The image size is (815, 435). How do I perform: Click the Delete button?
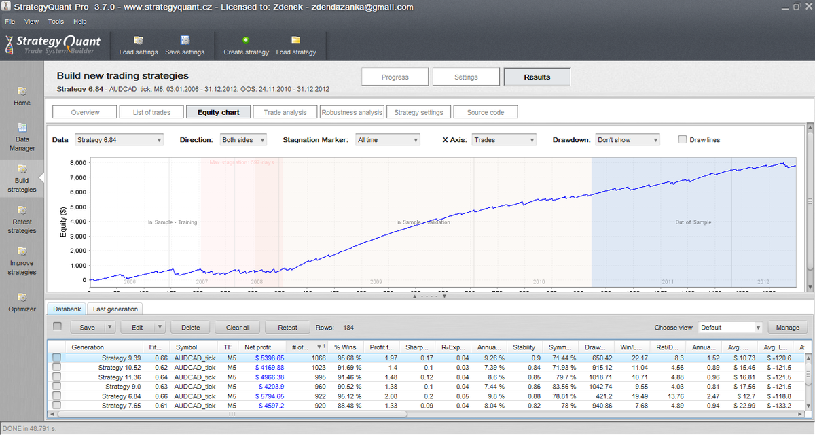(x=190, y=327)
